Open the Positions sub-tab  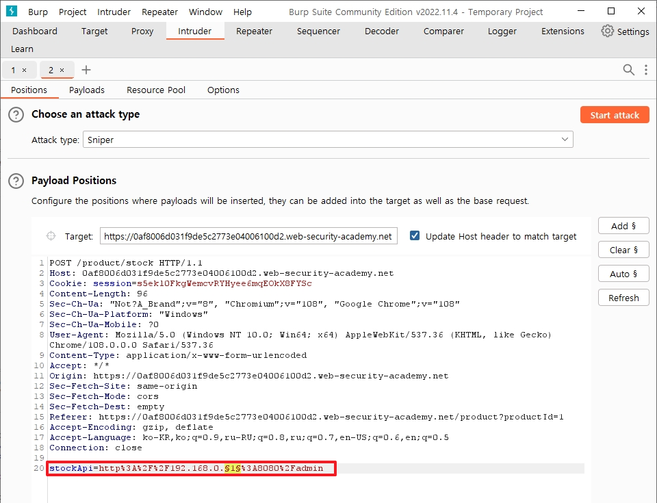pos(29,90)
